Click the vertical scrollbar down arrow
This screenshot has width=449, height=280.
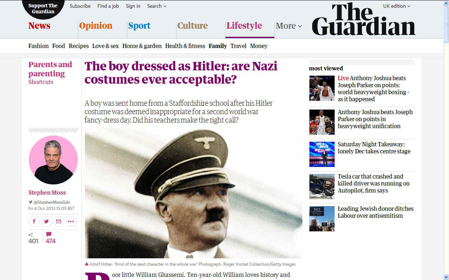click(x=446, y=277)
